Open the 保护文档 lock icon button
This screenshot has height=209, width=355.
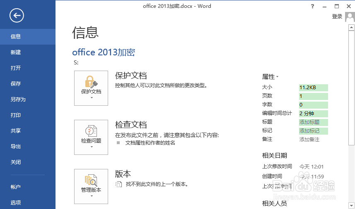click(x=91, y=88)
